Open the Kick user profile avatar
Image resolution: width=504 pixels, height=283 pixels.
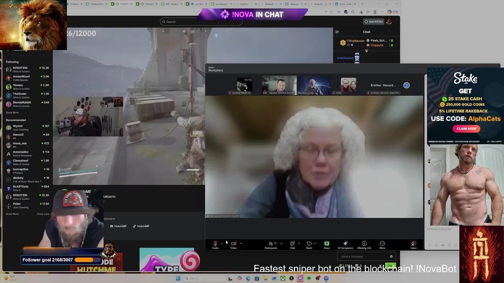(389, 22)
